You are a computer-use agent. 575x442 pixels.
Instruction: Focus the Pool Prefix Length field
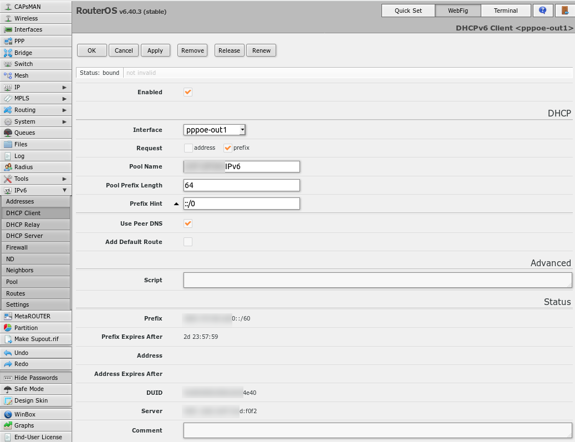[242, 185]
